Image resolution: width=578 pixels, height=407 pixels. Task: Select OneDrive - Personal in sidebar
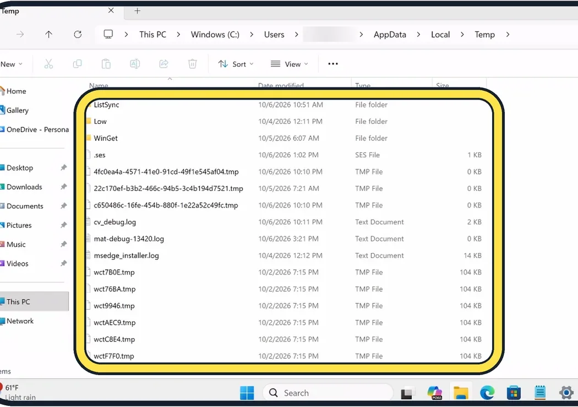pos(37,129)
